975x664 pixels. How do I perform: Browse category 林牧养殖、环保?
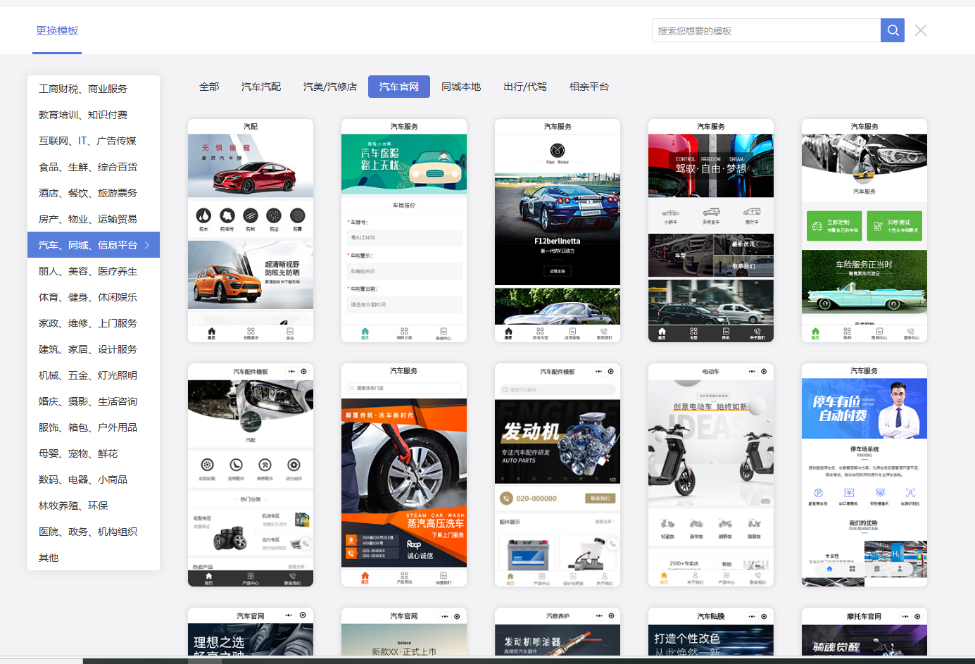[94, 506]
